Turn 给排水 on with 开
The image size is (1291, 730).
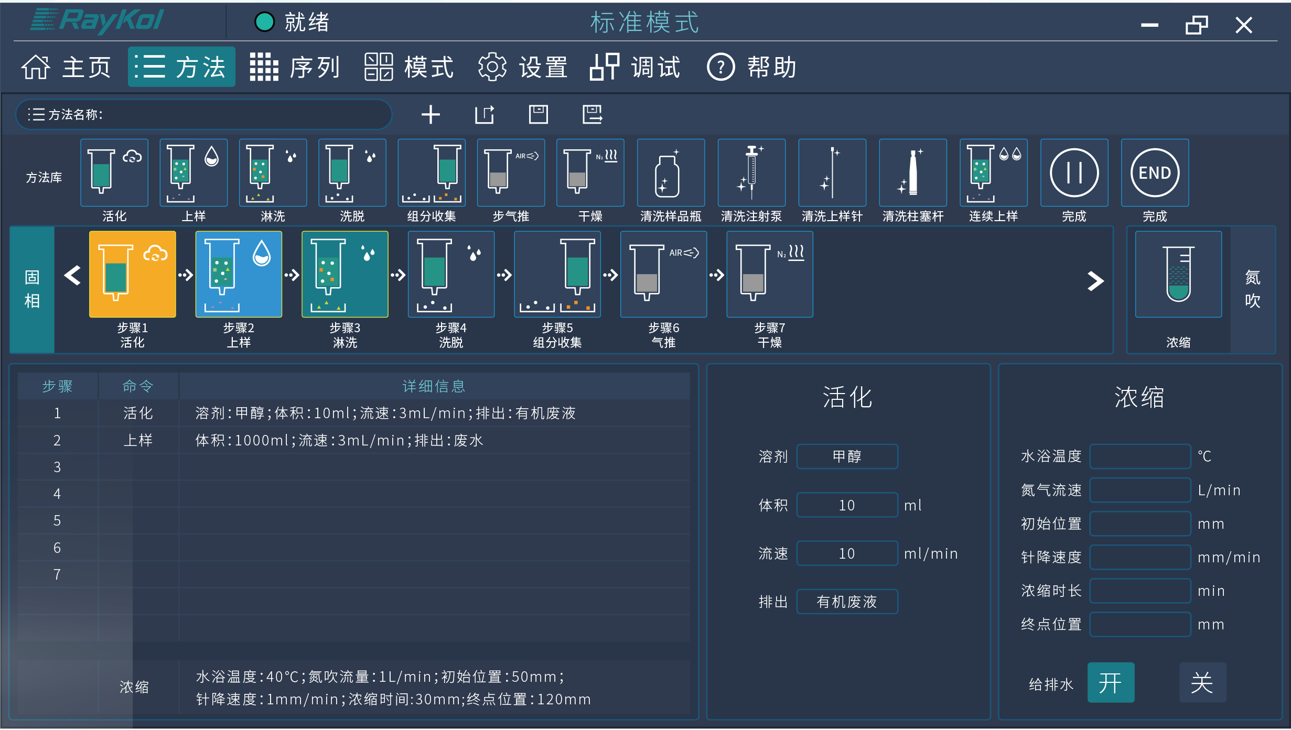(1111, 682)
